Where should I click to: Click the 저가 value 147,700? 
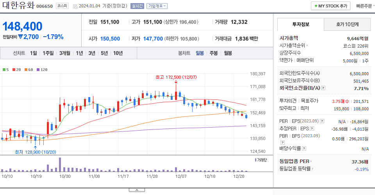pyautogui.click(x=153, y=39)
